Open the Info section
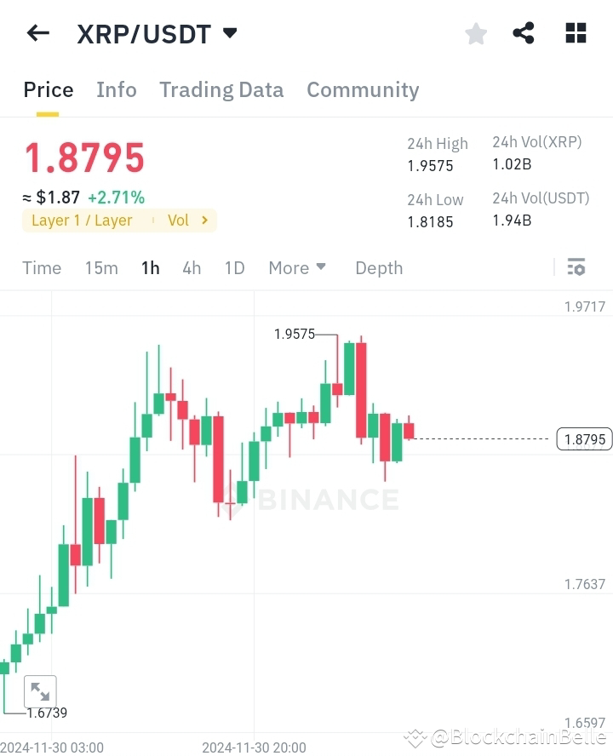The height and width of the screenshot is (756, 613). (117, 89)
